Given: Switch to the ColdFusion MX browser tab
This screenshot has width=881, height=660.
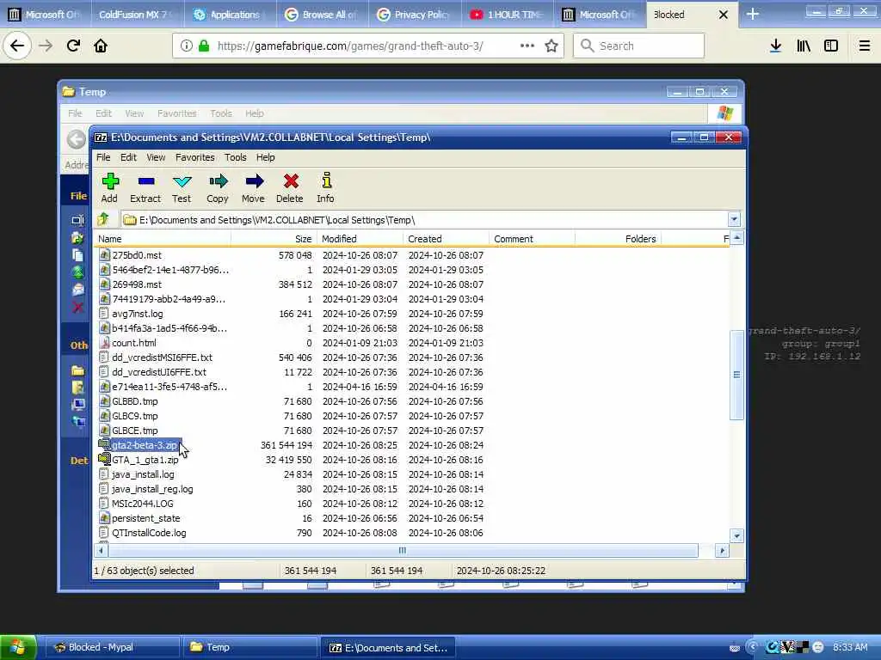Looking at the screenshot, I should click(x=137, y=15).
